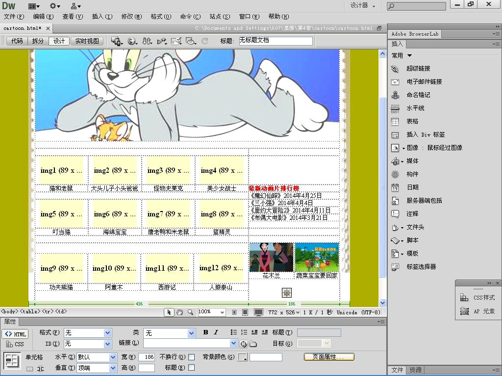This screenshot has width=502, height=376.
Task: Toggle Live View (实时视图) button
Action: [x=87, y=41]
